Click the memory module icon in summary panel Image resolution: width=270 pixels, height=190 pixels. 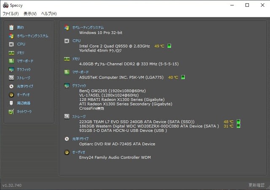click(x=67, y=59)
